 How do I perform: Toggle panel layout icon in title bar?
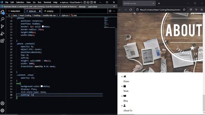point(88,2)
